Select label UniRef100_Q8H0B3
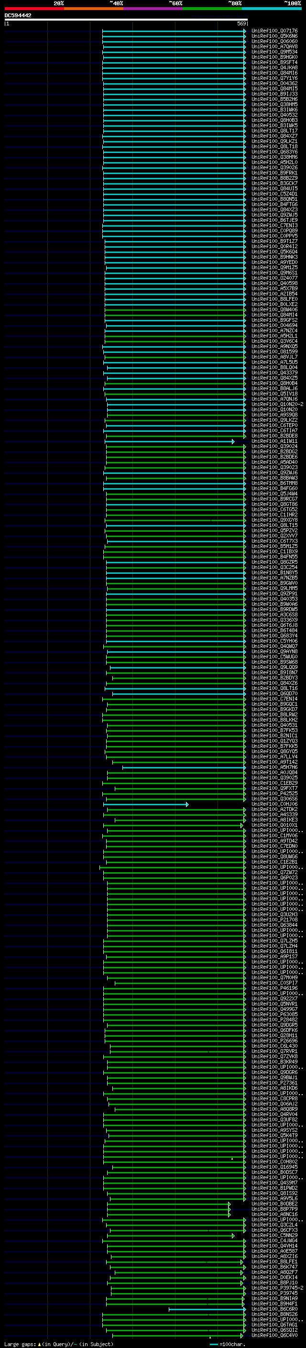 [x=274, y=121]
